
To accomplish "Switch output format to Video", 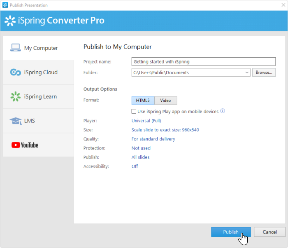I will click(166, 101).
